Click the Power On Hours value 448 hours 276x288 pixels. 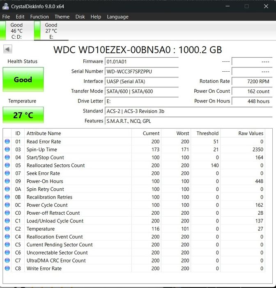pos(252,101)
